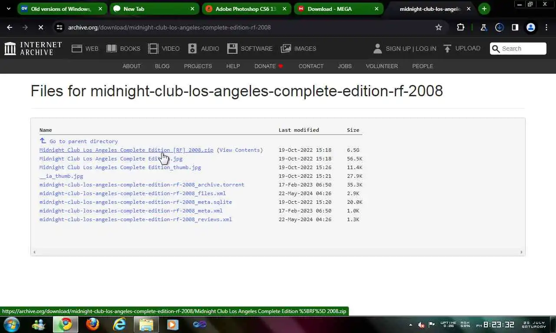556x333 pixels.
Task: Open DONATE menu item
Action: pyautogui.click(x=268, y=66)
